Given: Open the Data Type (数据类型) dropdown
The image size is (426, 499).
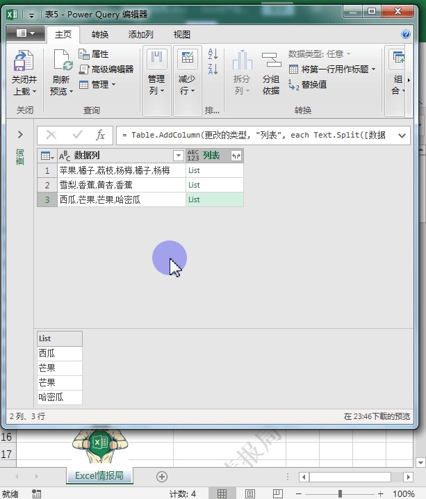Looking at the screenshot, I should click(320, 54).
